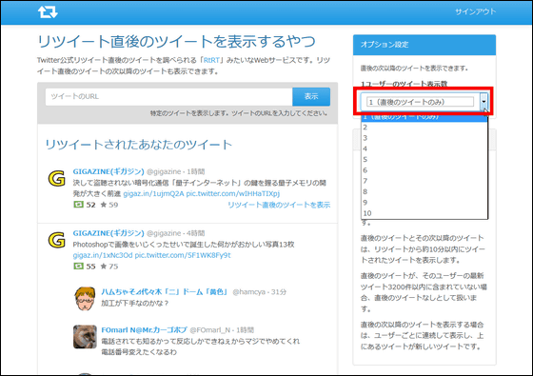Select option 10 in the dropdown list
The width and height of the screenshot is (533, 376).
pyautogui.click(x=424, y=213)
